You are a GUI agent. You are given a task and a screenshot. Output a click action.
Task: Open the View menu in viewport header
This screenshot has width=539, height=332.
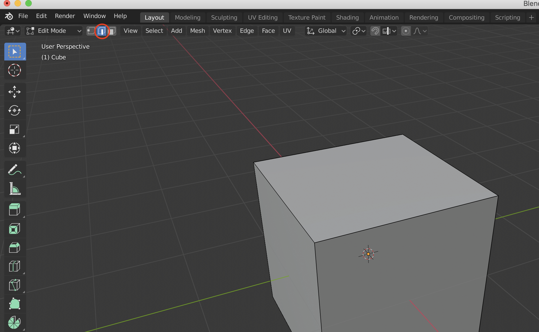[130, 31]
